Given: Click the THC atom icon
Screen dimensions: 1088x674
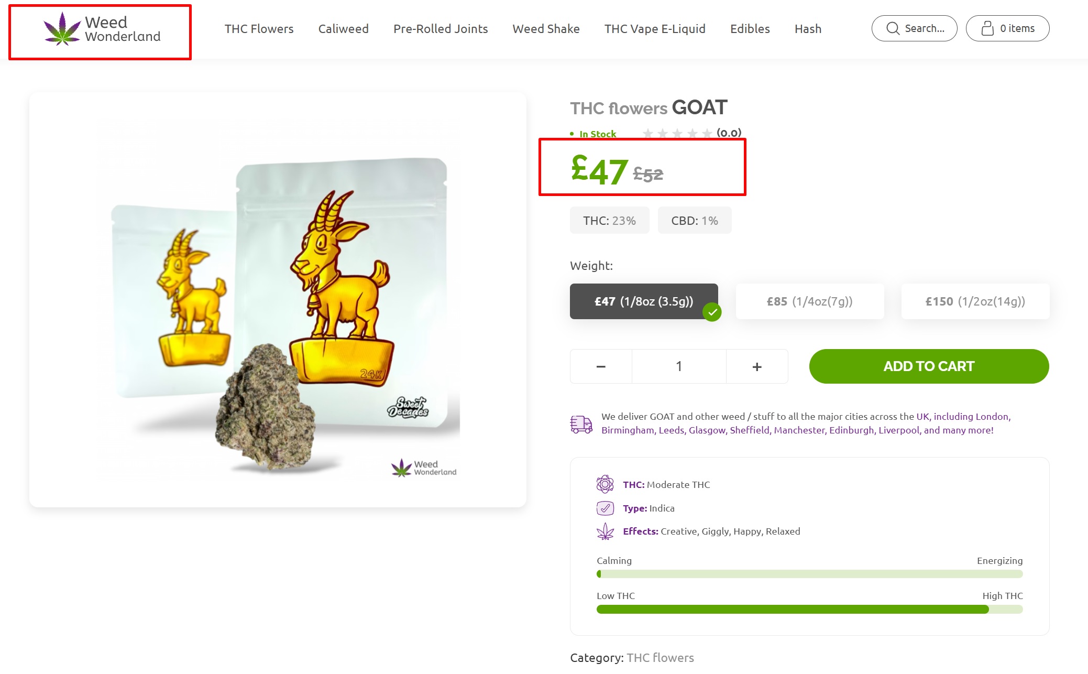Looking at the screenshot, I should pyautogui.click(x=605, y=484).
